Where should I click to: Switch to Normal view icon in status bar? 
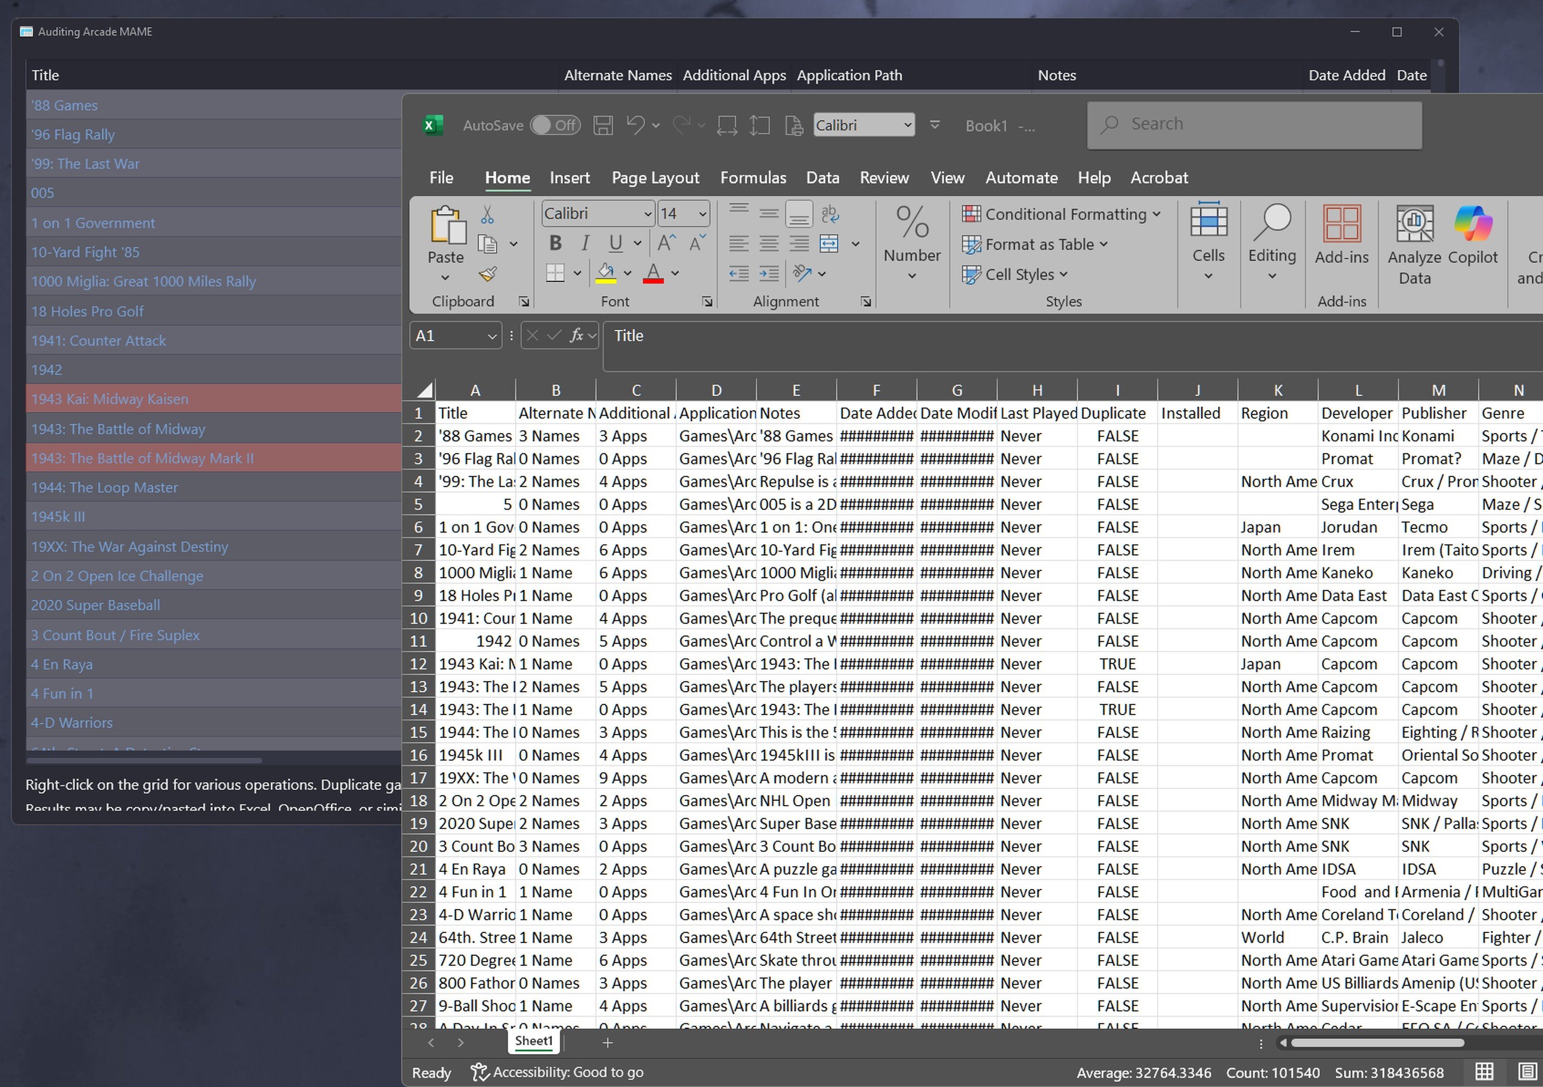(1484, 1072)
